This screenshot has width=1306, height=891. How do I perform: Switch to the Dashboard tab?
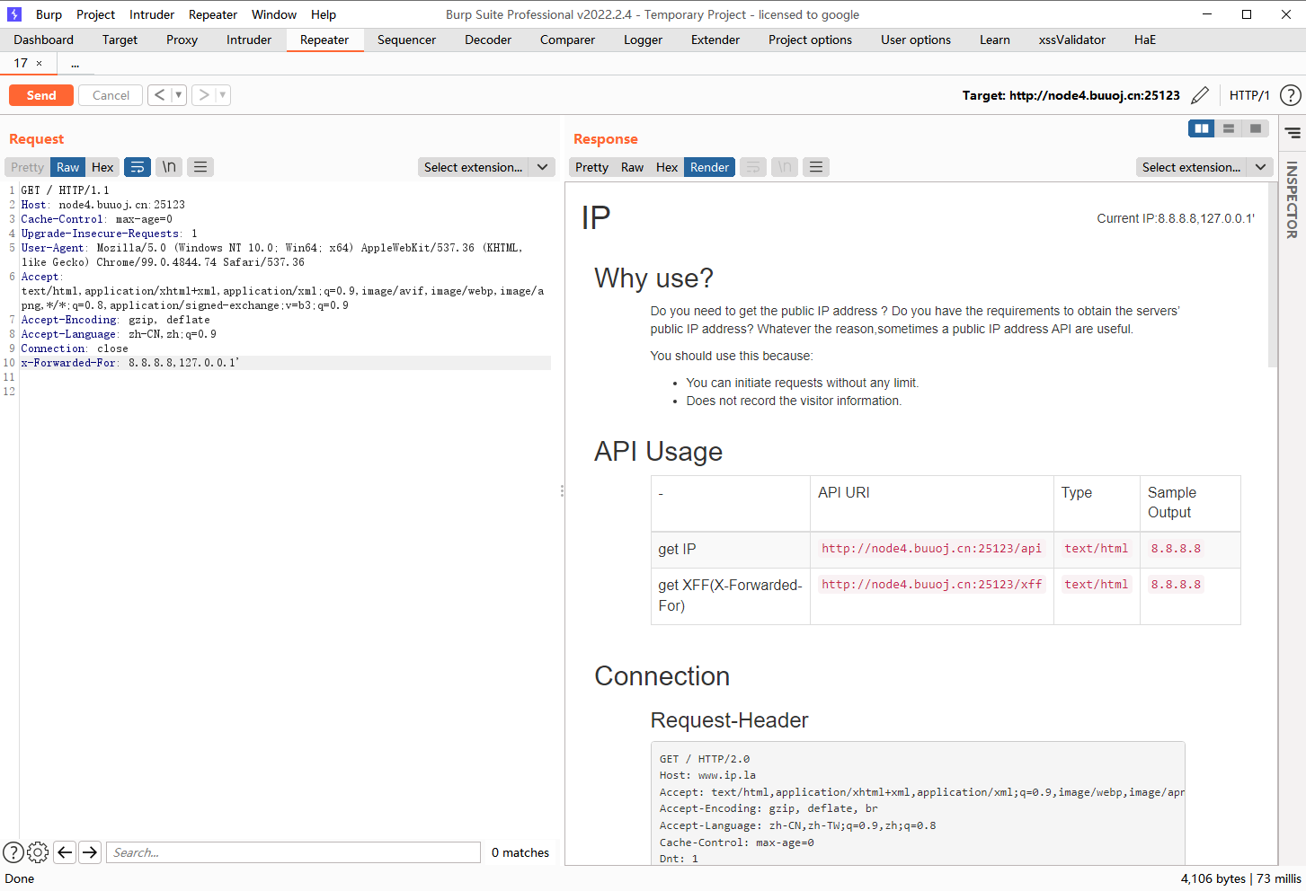click(43, 40)
